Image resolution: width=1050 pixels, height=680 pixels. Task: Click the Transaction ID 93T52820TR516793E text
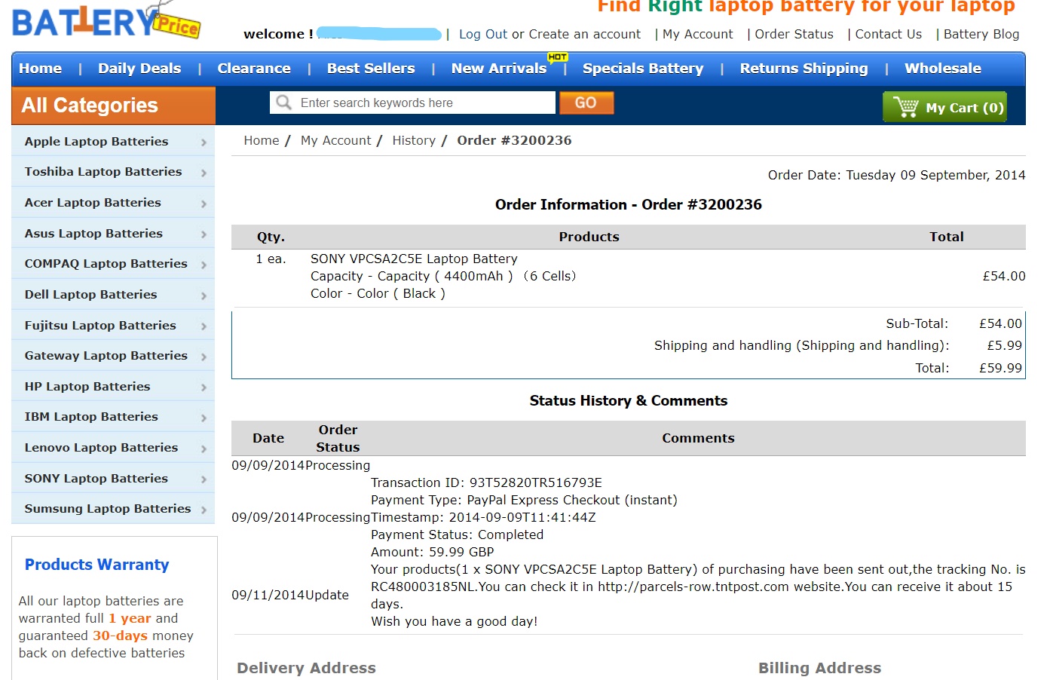486,482
